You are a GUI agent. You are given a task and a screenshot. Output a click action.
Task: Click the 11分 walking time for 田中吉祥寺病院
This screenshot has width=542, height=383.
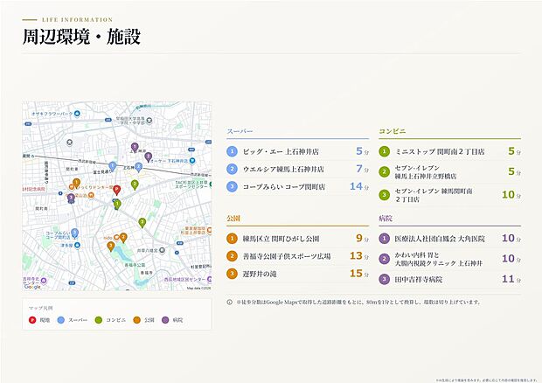pos(511,279)
